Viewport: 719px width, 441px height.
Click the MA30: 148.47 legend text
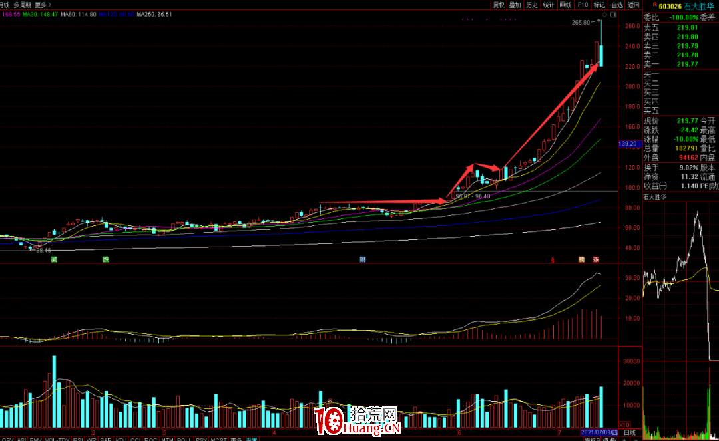pyautogui.click(x=41, y=14)
